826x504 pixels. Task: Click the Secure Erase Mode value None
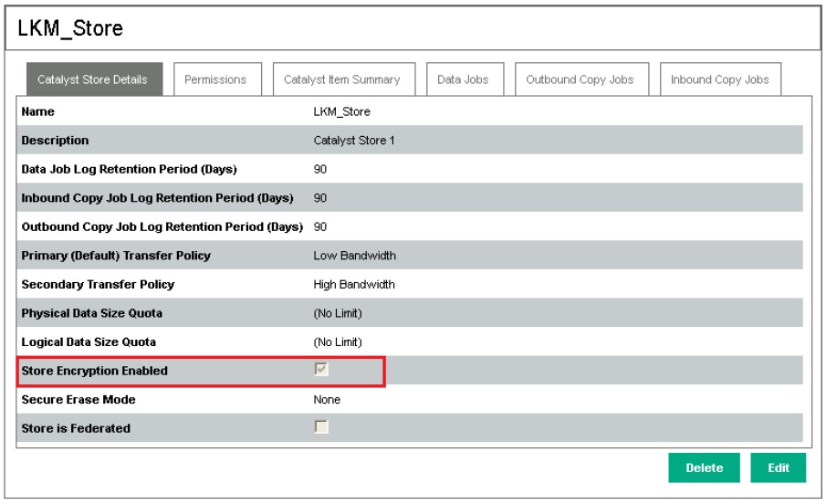[x=327, y=400]
